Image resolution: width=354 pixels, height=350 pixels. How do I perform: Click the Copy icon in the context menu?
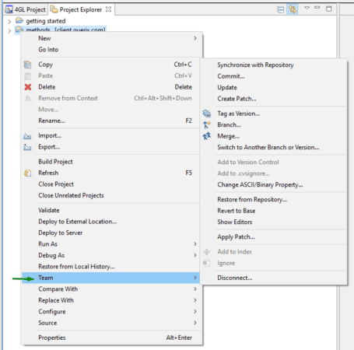click(x=28, y=65)
